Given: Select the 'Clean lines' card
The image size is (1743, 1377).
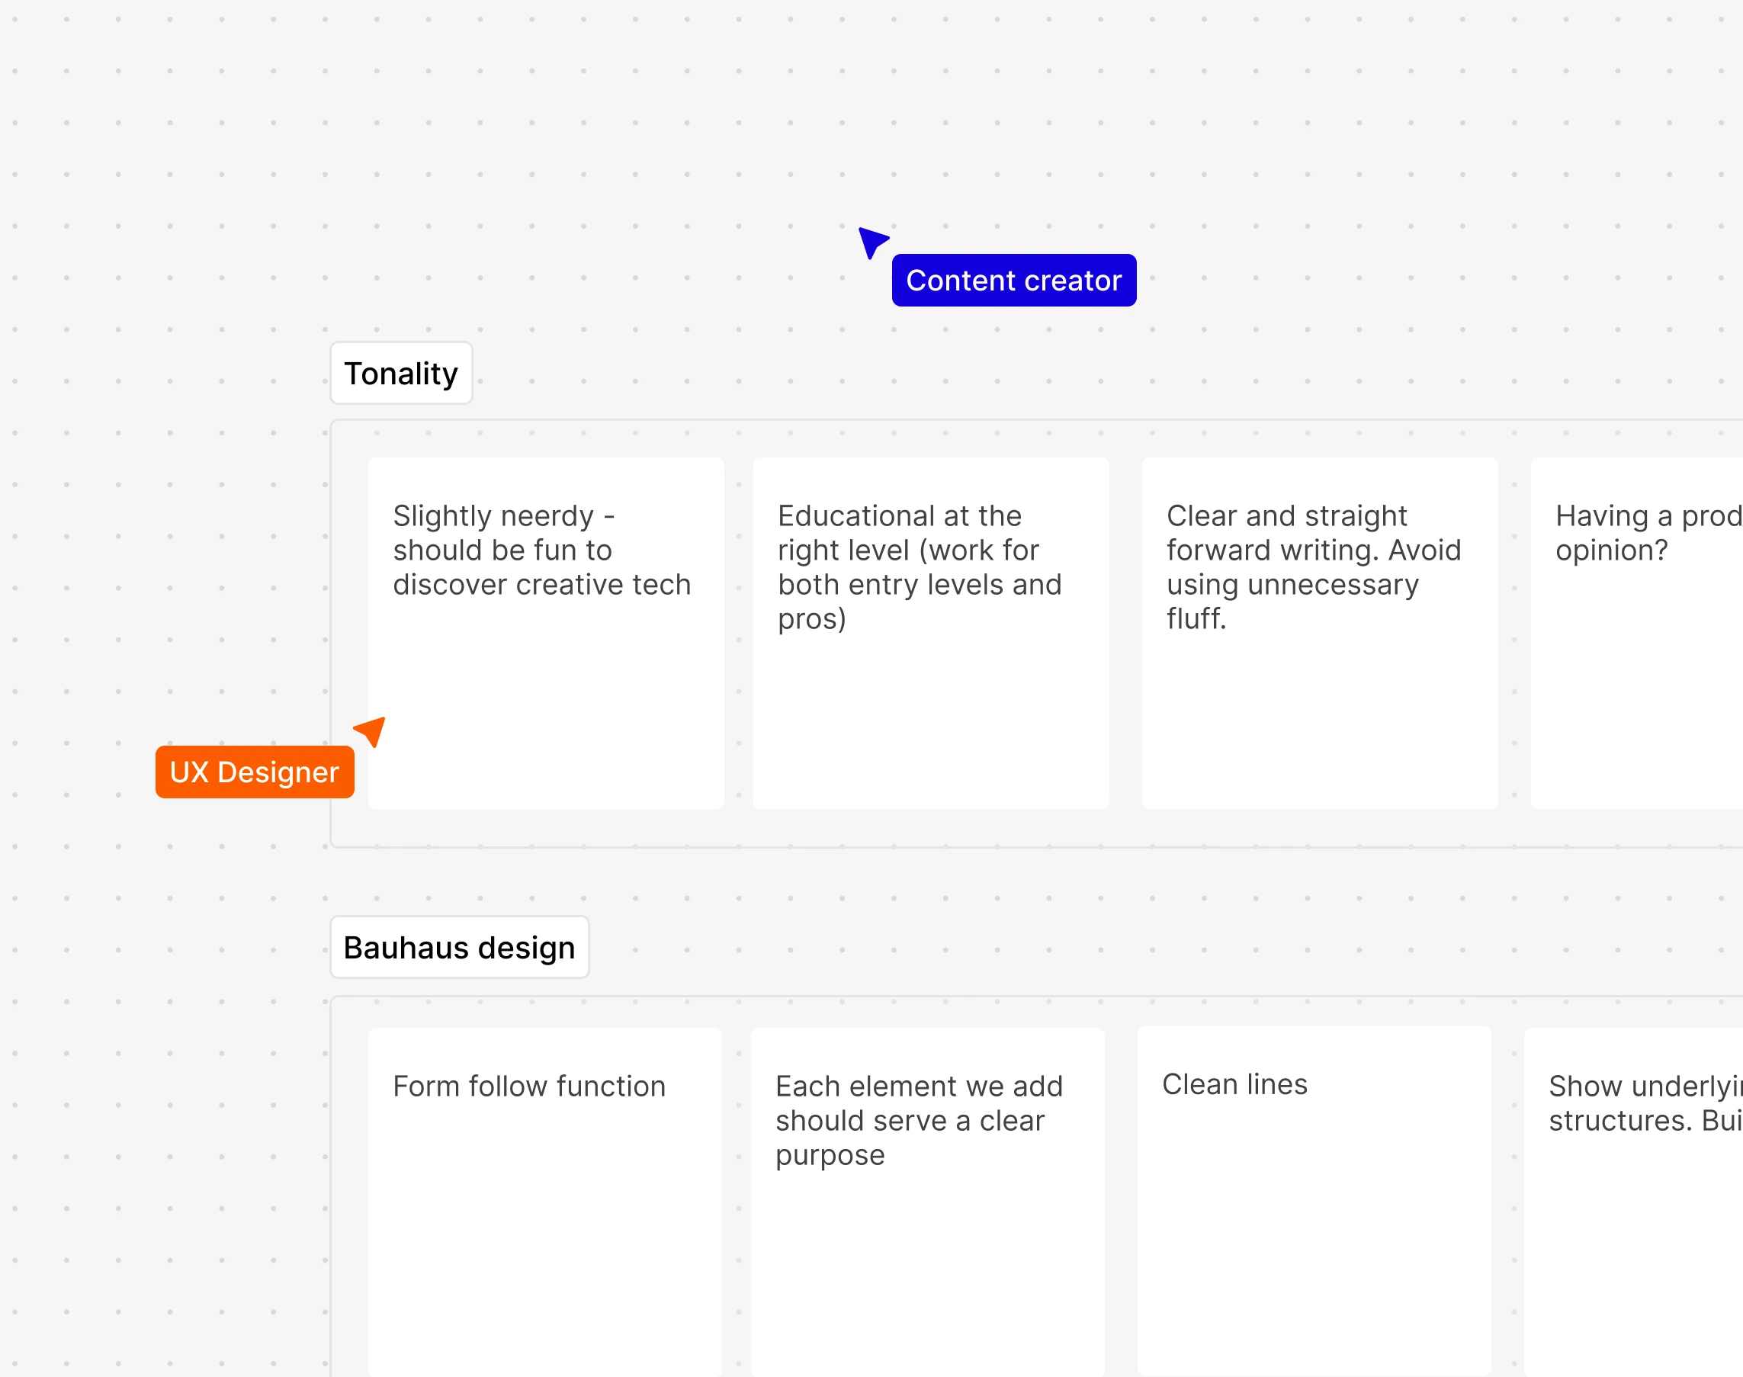Looking at the screenshot, I should pos(1314,1199).
